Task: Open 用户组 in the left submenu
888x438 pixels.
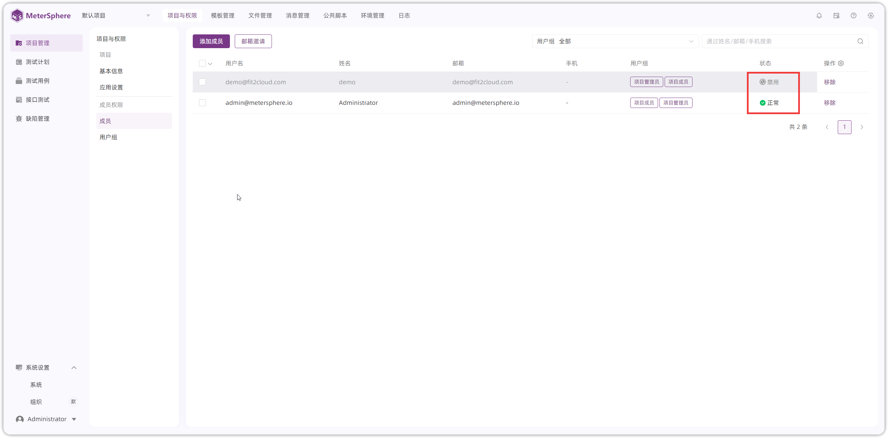Action: click(x=108, y=137)
